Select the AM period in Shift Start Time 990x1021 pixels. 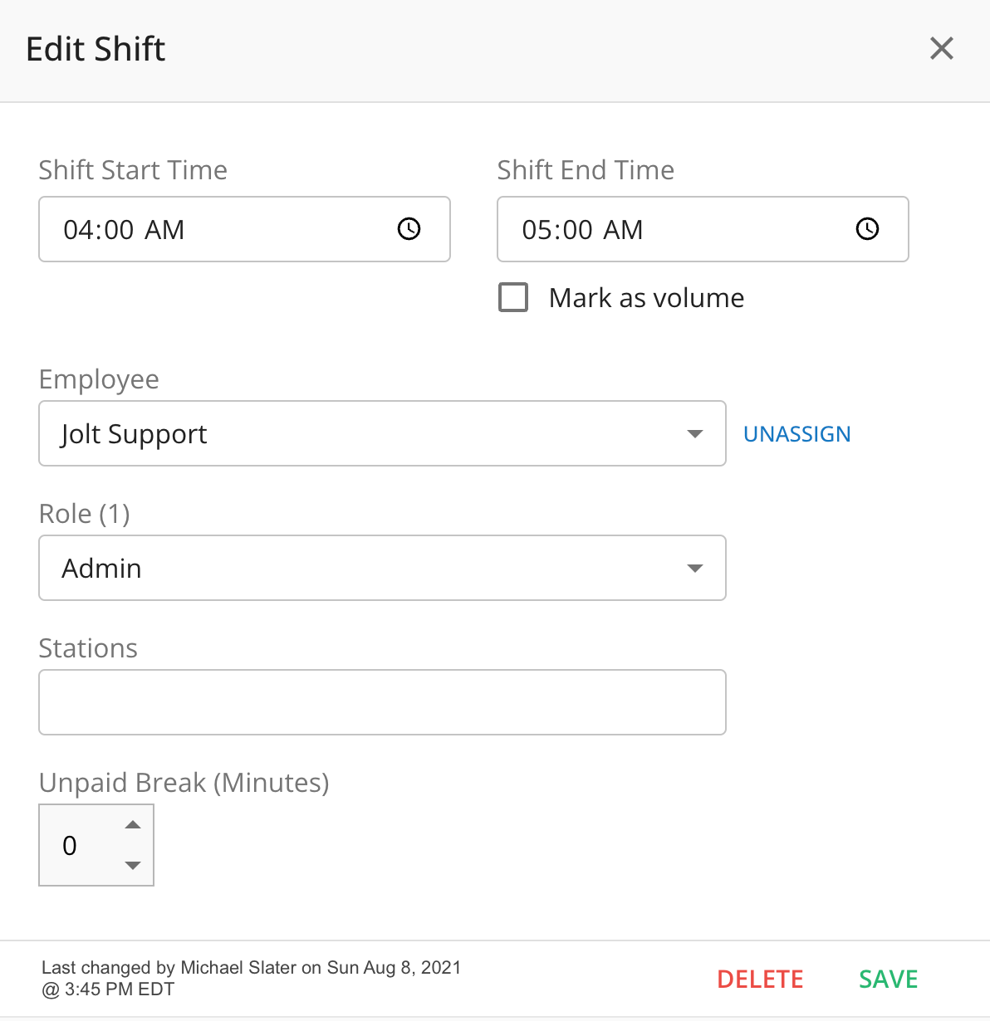coord(164,230)
